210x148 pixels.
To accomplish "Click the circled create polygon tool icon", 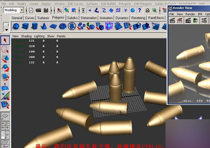I will point(72,26).
